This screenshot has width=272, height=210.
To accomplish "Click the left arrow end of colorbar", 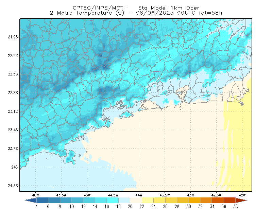I will [x=31, y=200].
